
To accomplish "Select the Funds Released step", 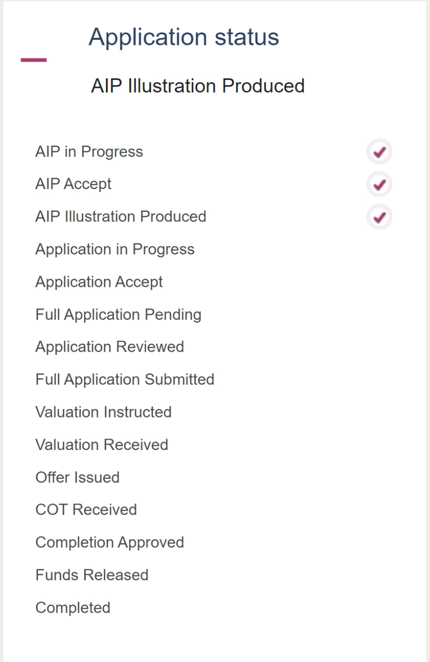I will (92, 575).
